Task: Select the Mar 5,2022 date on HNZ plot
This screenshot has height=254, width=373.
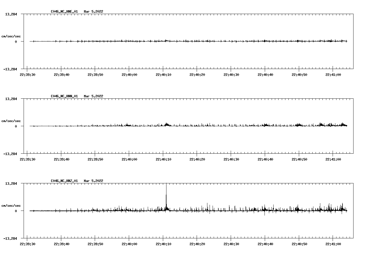Action: tap(94, 181)
